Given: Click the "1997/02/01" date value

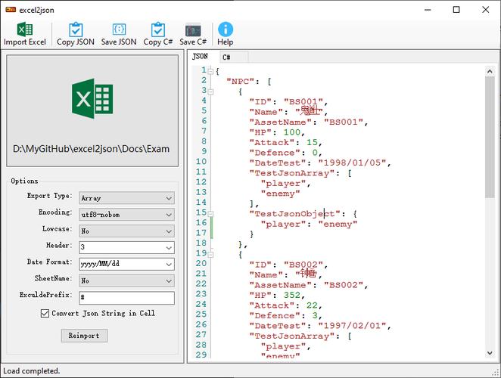Looking at the screenshot, I should point(353,326).
